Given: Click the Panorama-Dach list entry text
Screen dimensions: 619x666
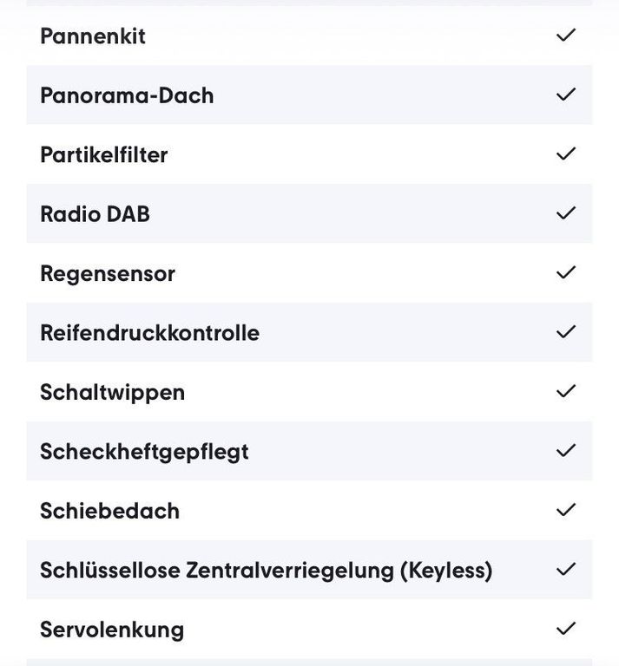Looking at the screenshot, I should (x=127, y=95).
